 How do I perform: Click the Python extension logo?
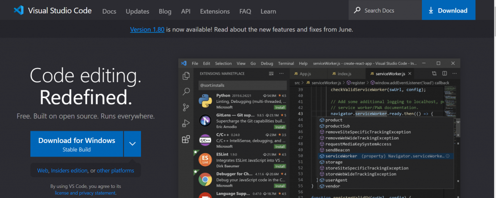click(205, 101)
